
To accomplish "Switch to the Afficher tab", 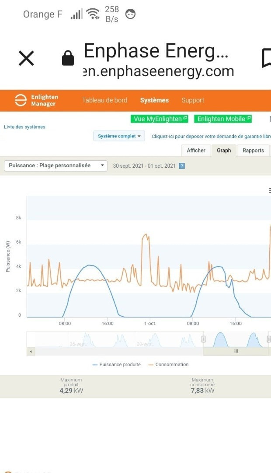I will click(x=196, y=150).
